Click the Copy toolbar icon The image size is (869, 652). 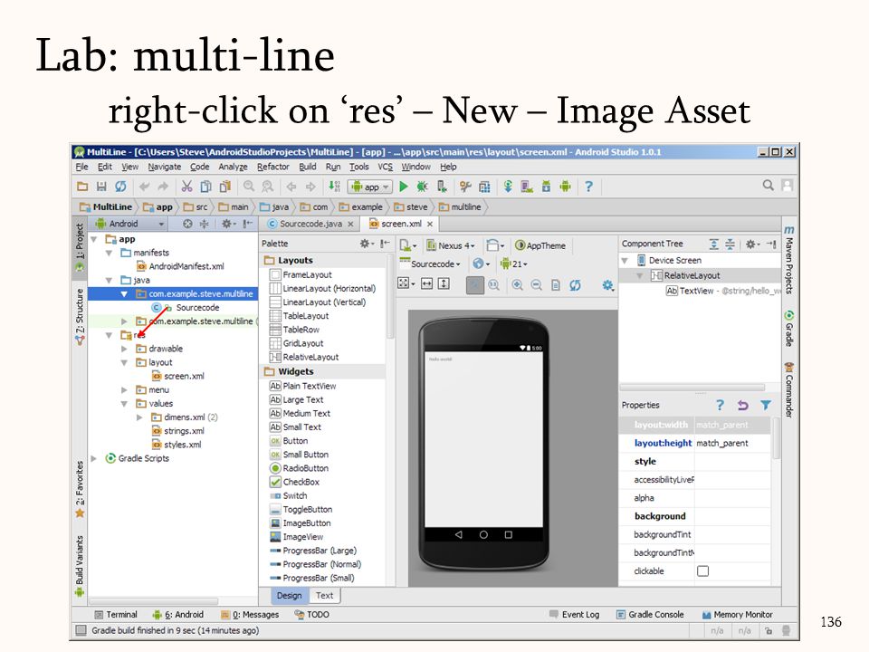click(x=205, y=187)
